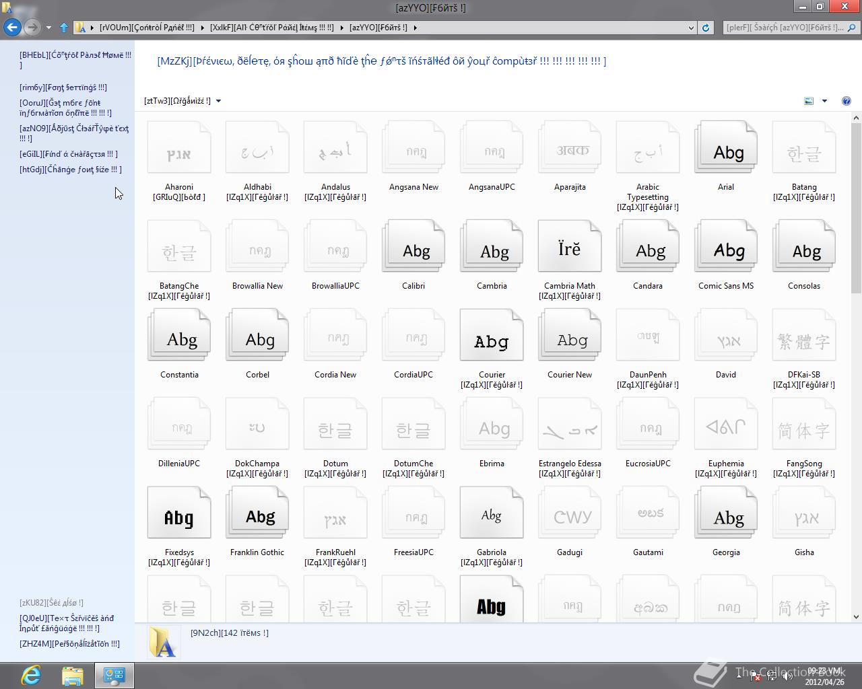Go up one folder level
Screen dimensions: 862x689
pos(64,28)
